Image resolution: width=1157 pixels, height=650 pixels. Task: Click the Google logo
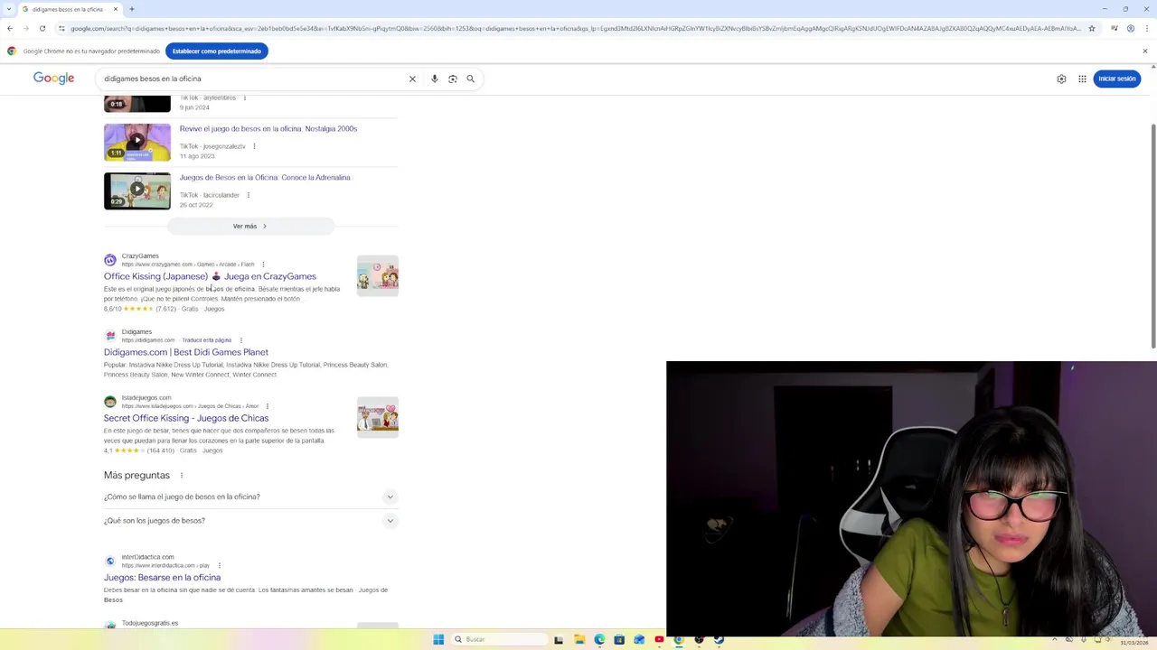53,79
